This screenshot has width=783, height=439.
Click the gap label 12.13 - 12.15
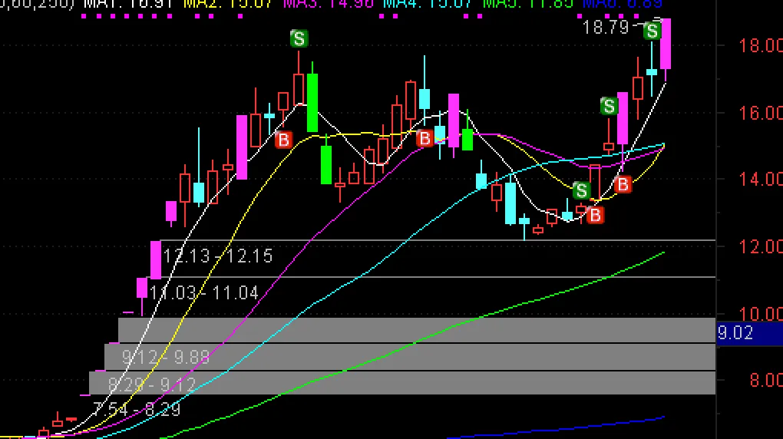tap(218, 256)
